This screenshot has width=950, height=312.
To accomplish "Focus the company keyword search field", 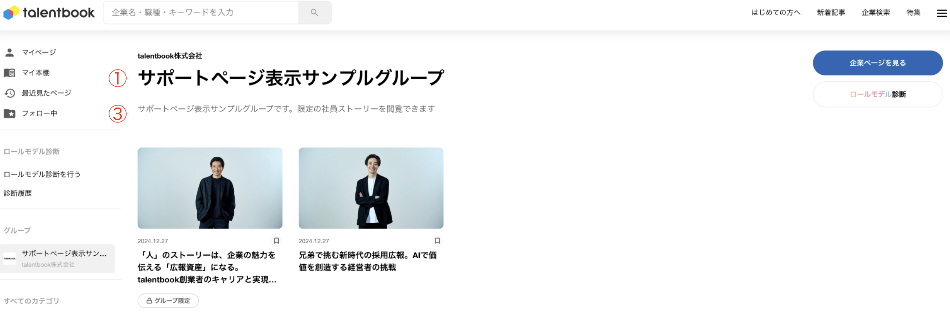I will (201, 13).
